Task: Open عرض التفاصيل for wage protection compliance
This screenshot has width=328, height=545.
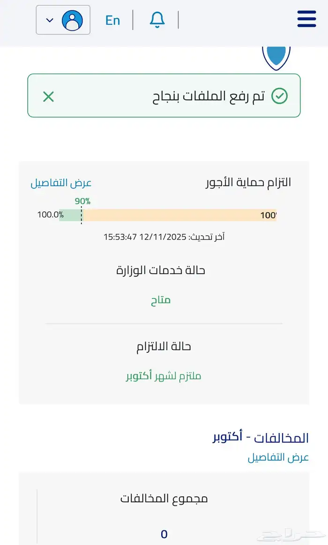Action: [x=61, y=182]
